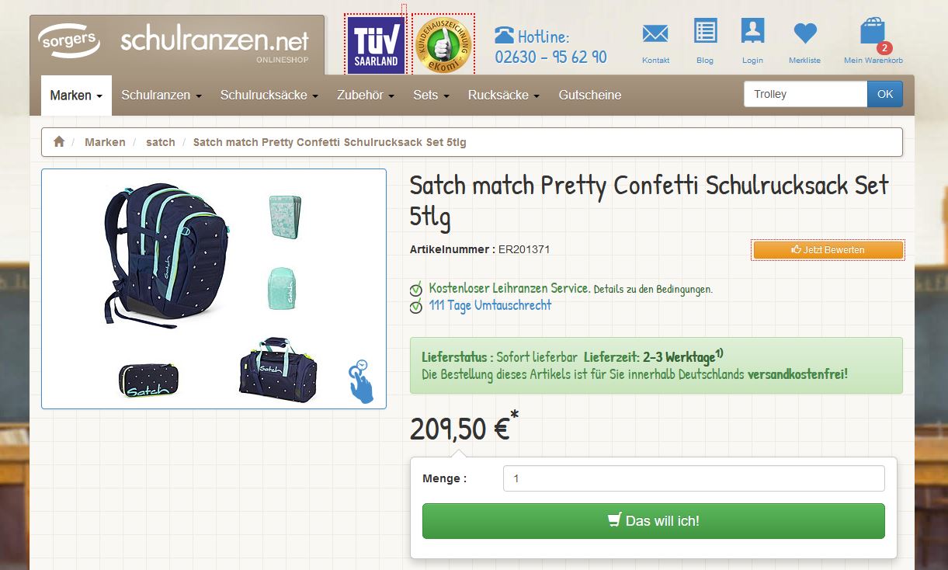Open the Gutscheine menu item
948x570 pixels.
tap(590, 96)
